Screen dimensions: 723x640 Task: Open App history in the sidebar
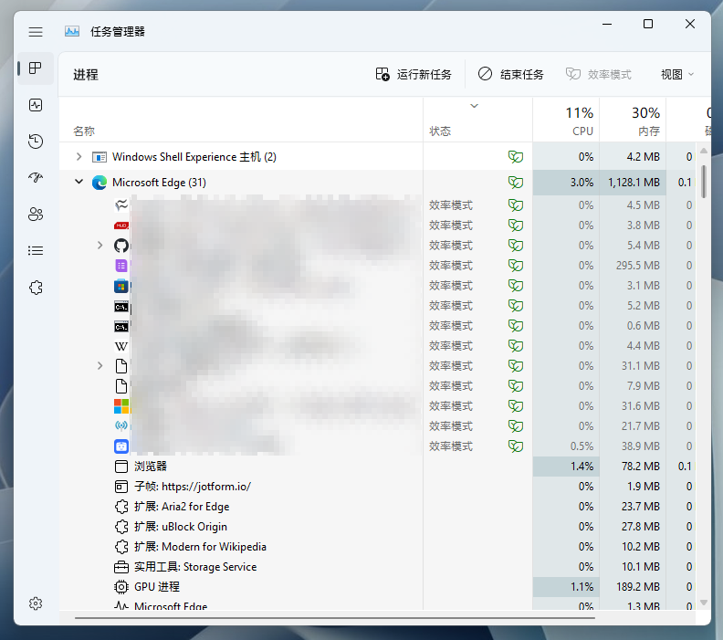click(x=36, y=142)
